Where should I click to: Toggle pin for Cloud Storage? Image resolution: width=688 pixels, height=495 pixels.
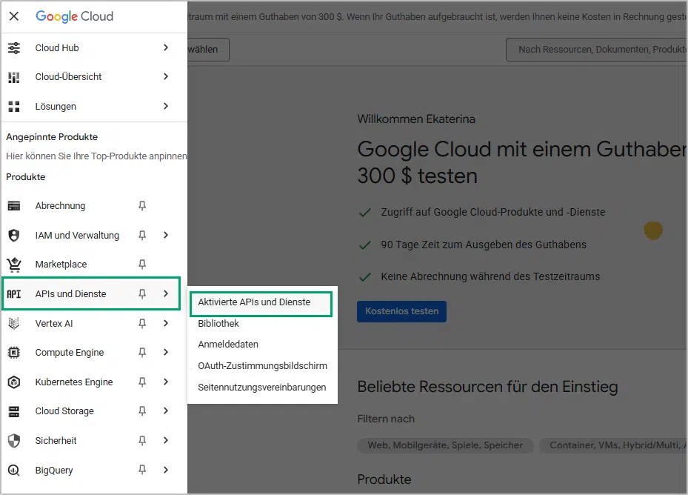(x=142, y=411)
